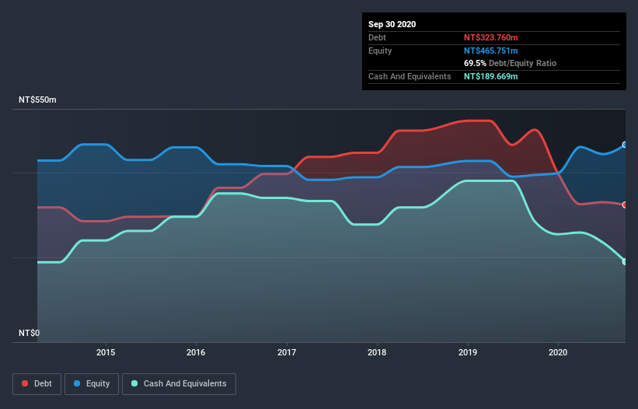Toggle the Debt legend button

37,384
